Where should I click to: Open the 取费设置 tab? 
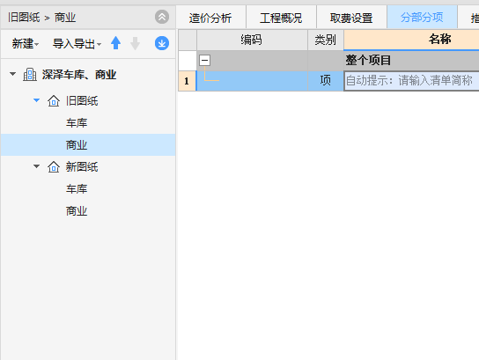click(x=351, y=18)
